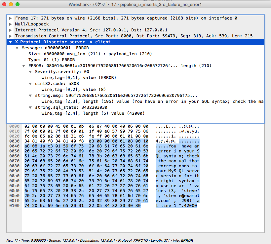Viewport: 271px width, 244px height.
Task: Select the Internet Protocol Version 4 row
Action: (x=135, y=30)
